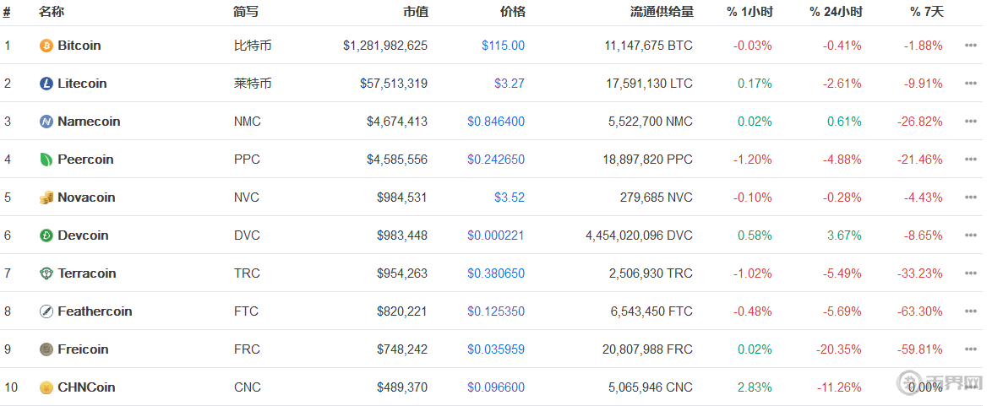Image resolution: width=992 pixels, height=406 pixels.
Task: Click the Bitcoin price $115.00 link
Action: coord(503,46)
